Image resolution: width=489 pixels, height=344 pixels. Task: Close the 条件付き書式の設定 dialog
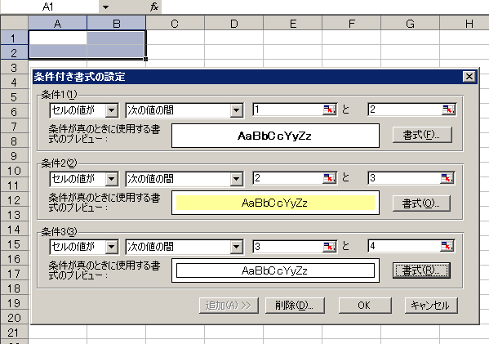click(x=469, y=77)
